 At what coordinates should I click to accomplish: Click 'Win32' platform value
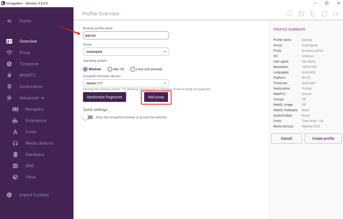(306, 78)
